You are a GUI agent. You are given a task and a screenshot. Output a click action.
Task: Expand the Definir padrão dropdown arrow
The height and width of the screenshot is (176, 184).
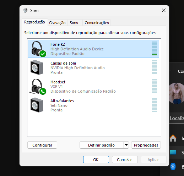tap(126, 145)
